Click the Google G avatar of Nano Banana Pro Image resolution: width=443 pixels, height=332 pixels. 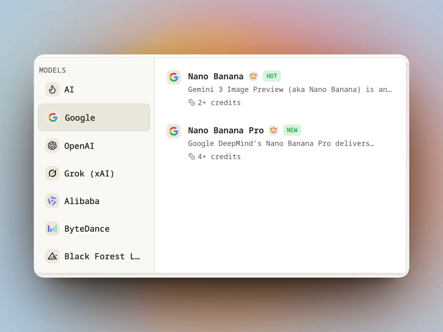click(x=174, y=131)
